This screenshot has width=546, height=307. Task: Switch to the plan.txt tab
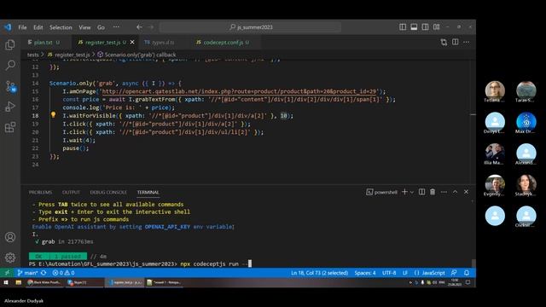click(x=44, y=42)
